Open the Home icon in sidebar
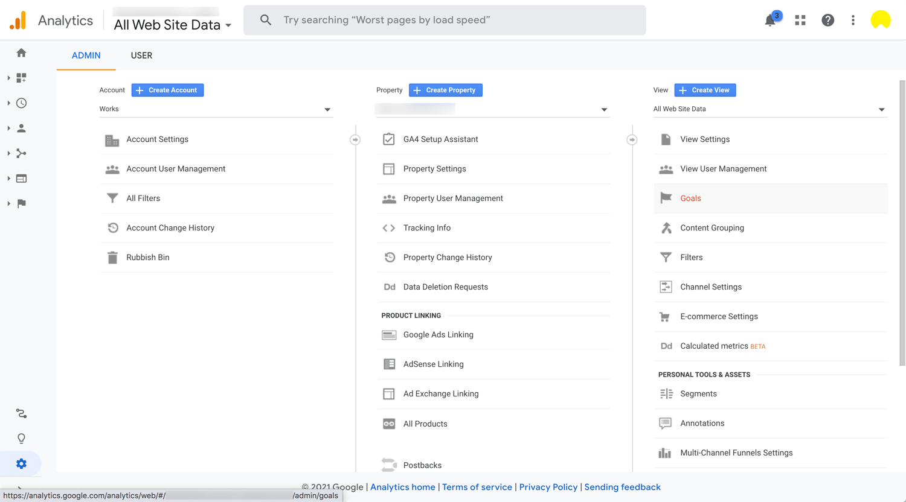 (x=21, y=53)
